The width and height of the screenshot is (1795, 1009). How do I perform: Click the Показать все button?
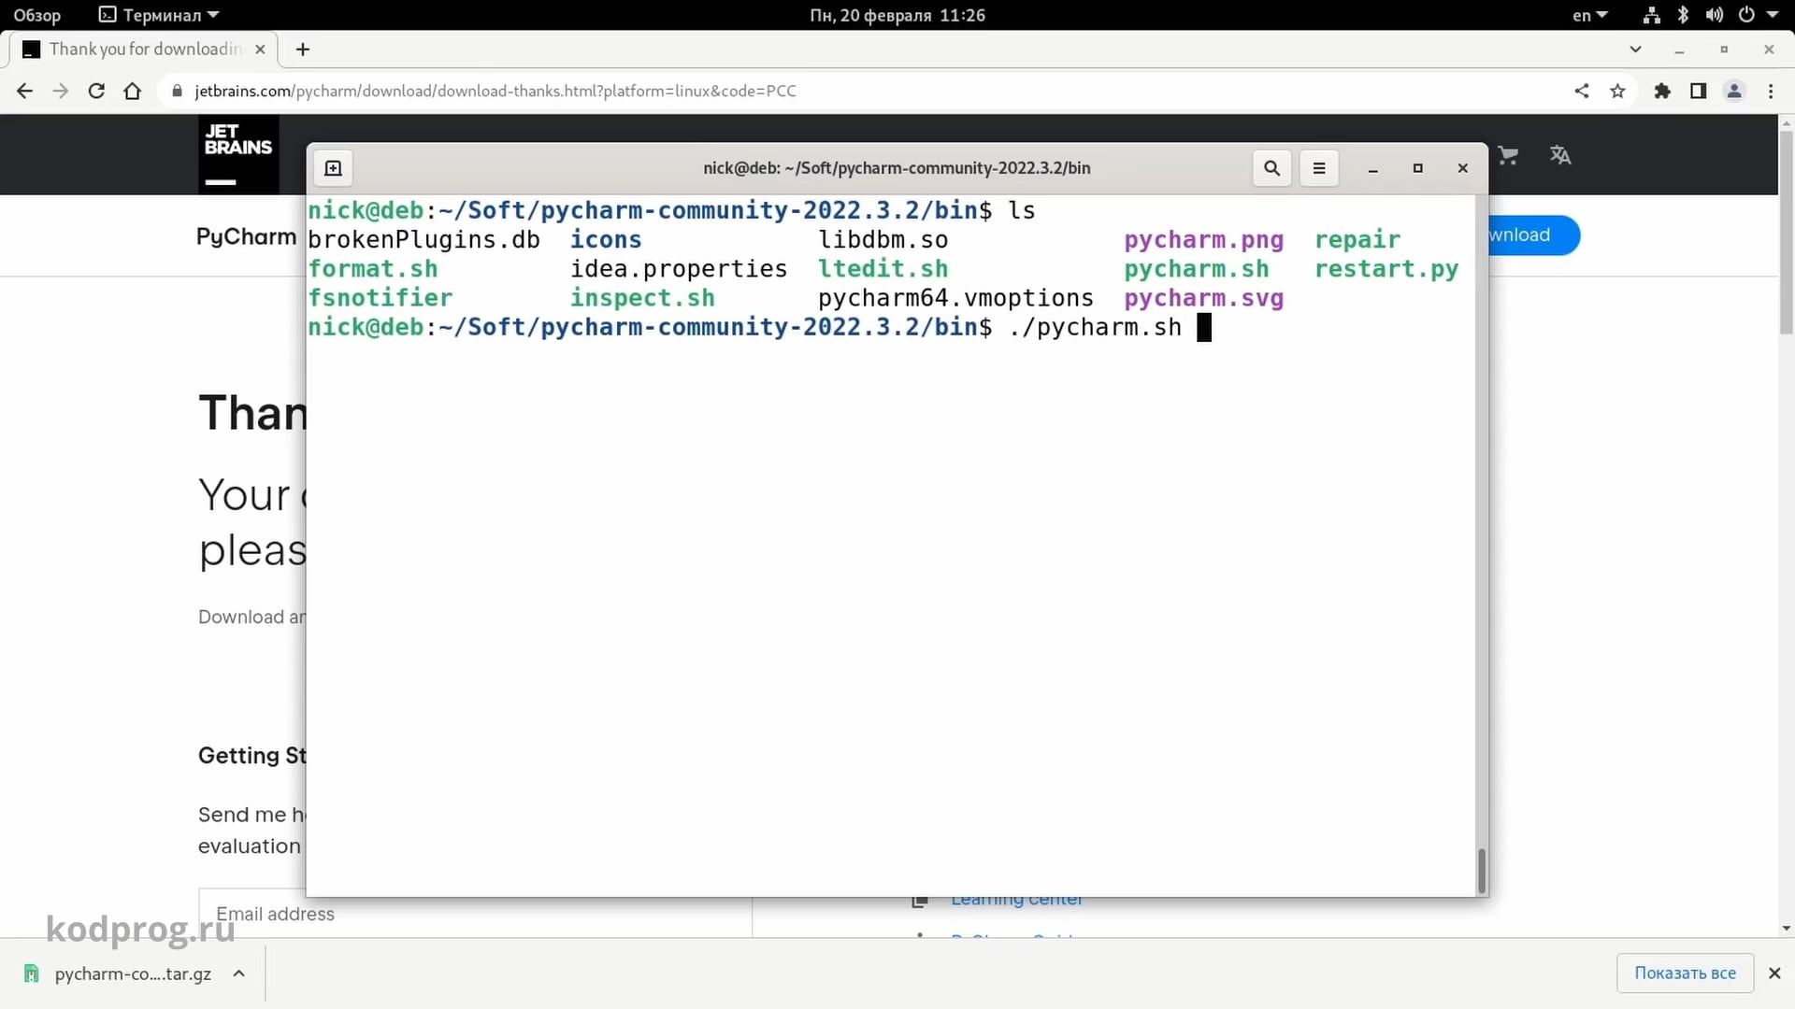pos(1685,973)
